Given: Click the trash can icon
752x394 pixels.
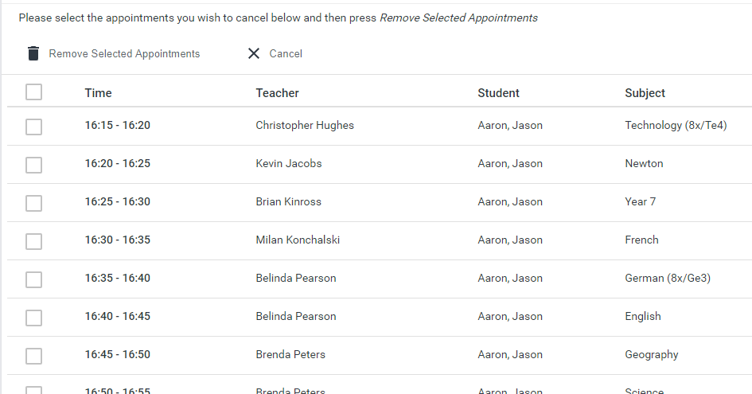Looking at the screenshot, I should click(33, 53).
